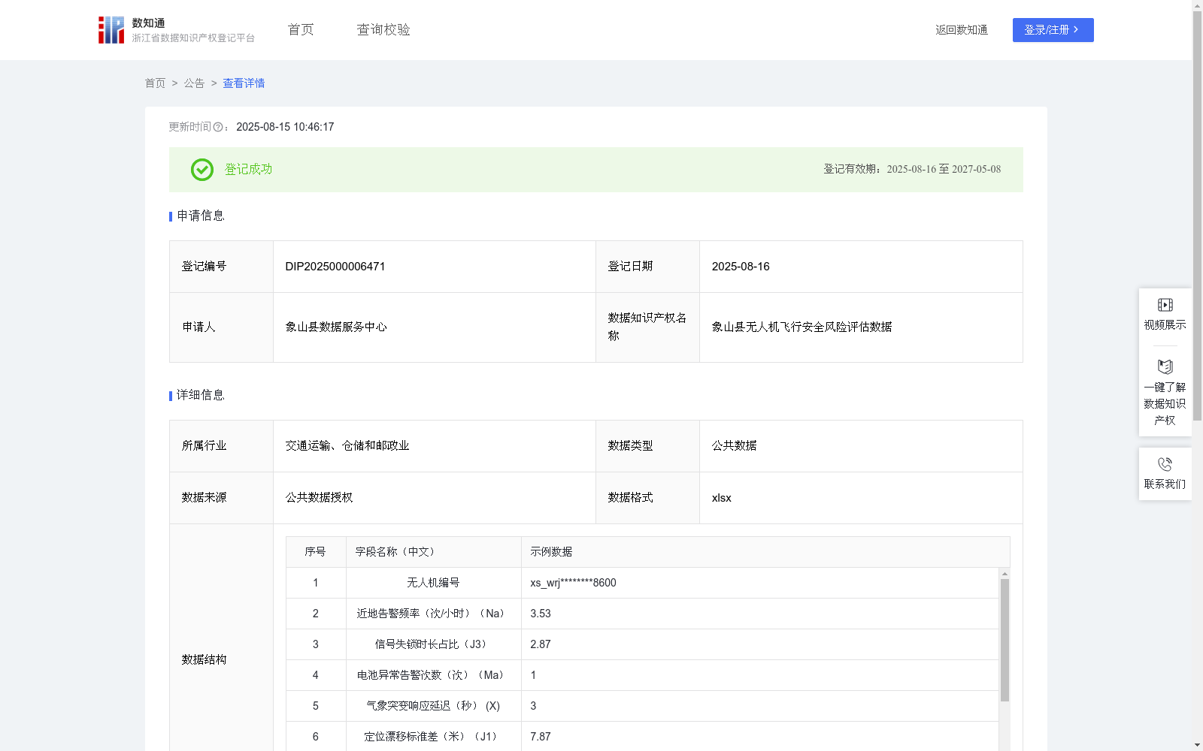The width and height of the screenshot is (1203, 751).
Task: Select sample value 7.87
Action: click(x=541, y=737)
